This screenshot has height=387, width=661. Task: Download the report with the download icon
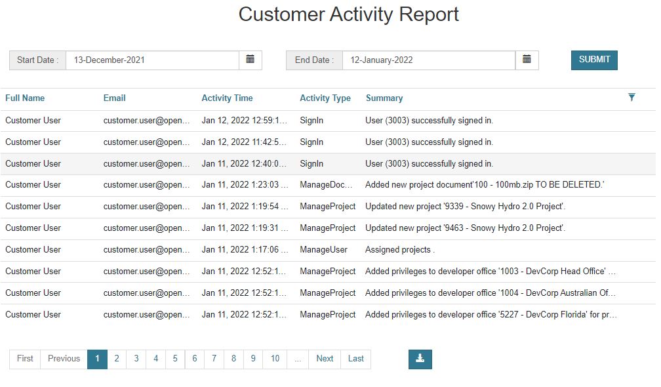[420, 359]
